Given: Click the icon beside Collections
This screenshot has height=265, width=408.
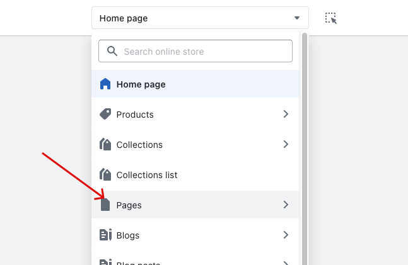Looking at the screenshot, I should (x=105, y=145).
